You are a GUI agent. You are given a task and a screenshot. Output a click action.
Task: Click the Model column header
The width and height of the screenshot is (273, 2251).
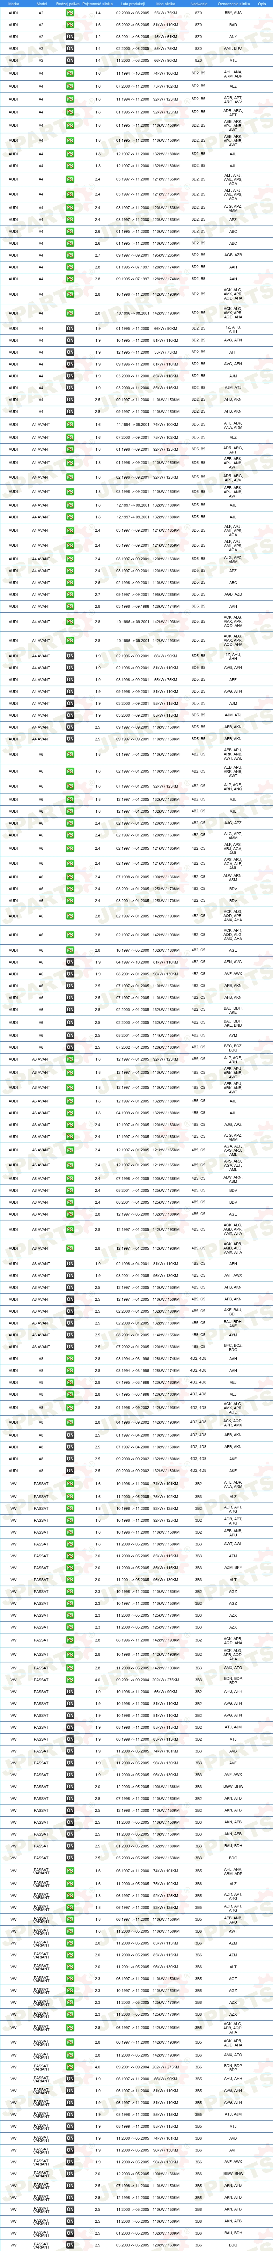click(41, 3)
